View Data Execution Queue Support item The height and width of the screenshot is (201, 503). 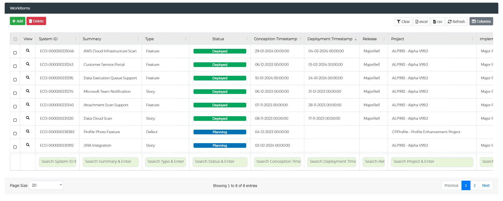tap(28, 77)
